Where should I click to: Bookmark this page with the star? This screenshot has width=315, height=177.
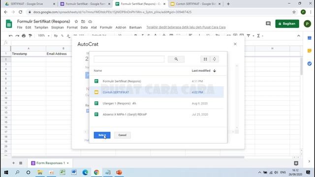click(294, 12)
